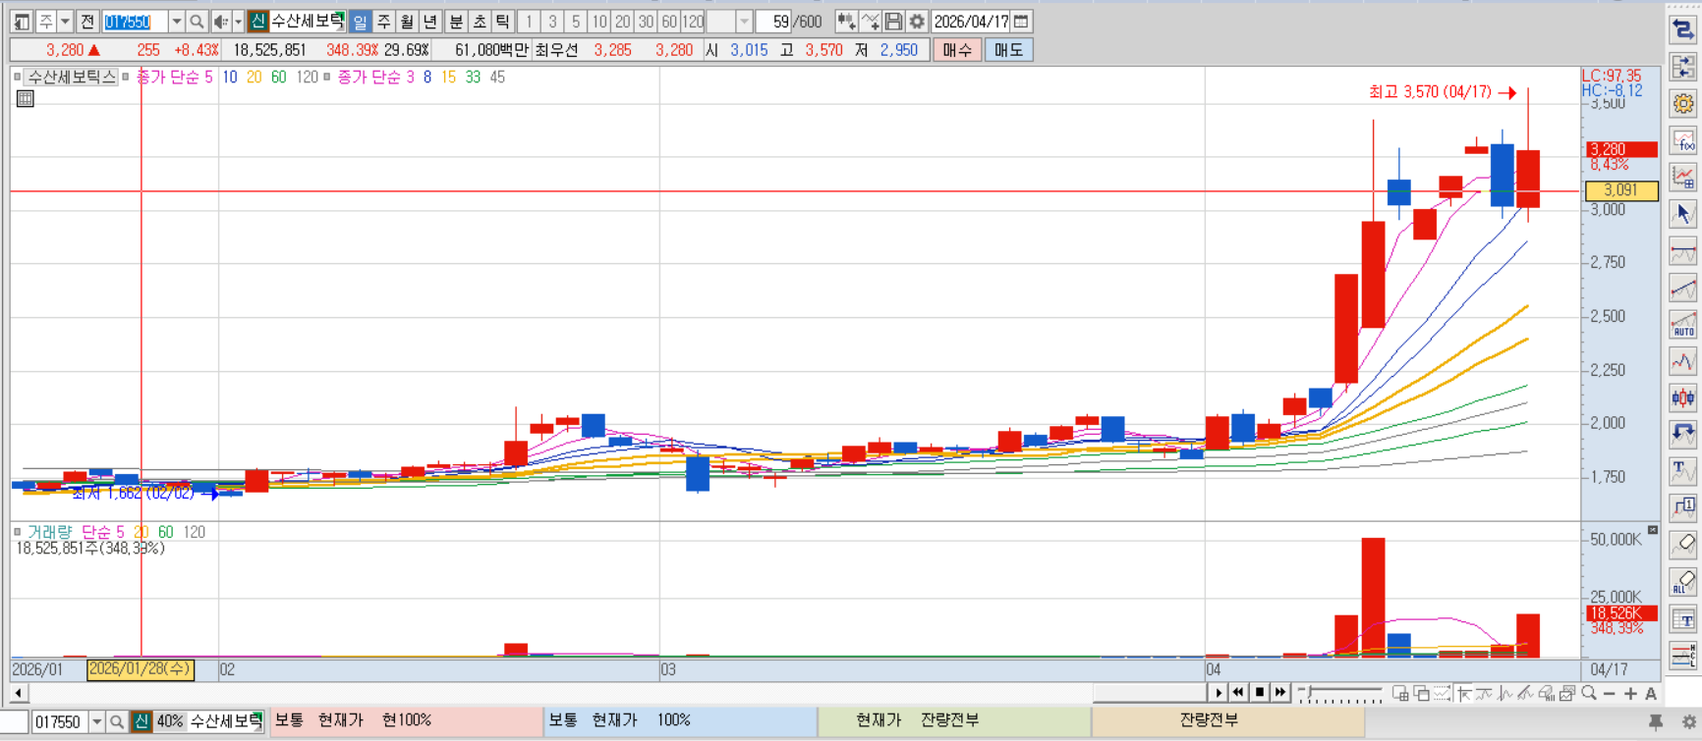Click the horizontal chart scrollbar left arrow
Viewport: 1702px width, 741px height.
[x=19, y=693]
